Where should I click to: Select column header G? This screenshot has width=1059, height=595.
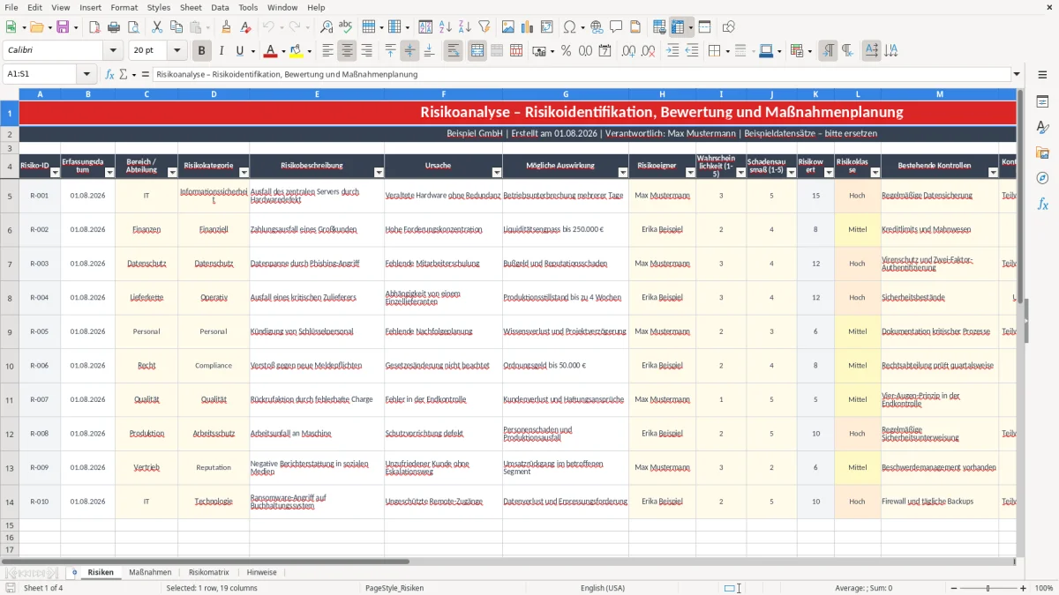565,93
